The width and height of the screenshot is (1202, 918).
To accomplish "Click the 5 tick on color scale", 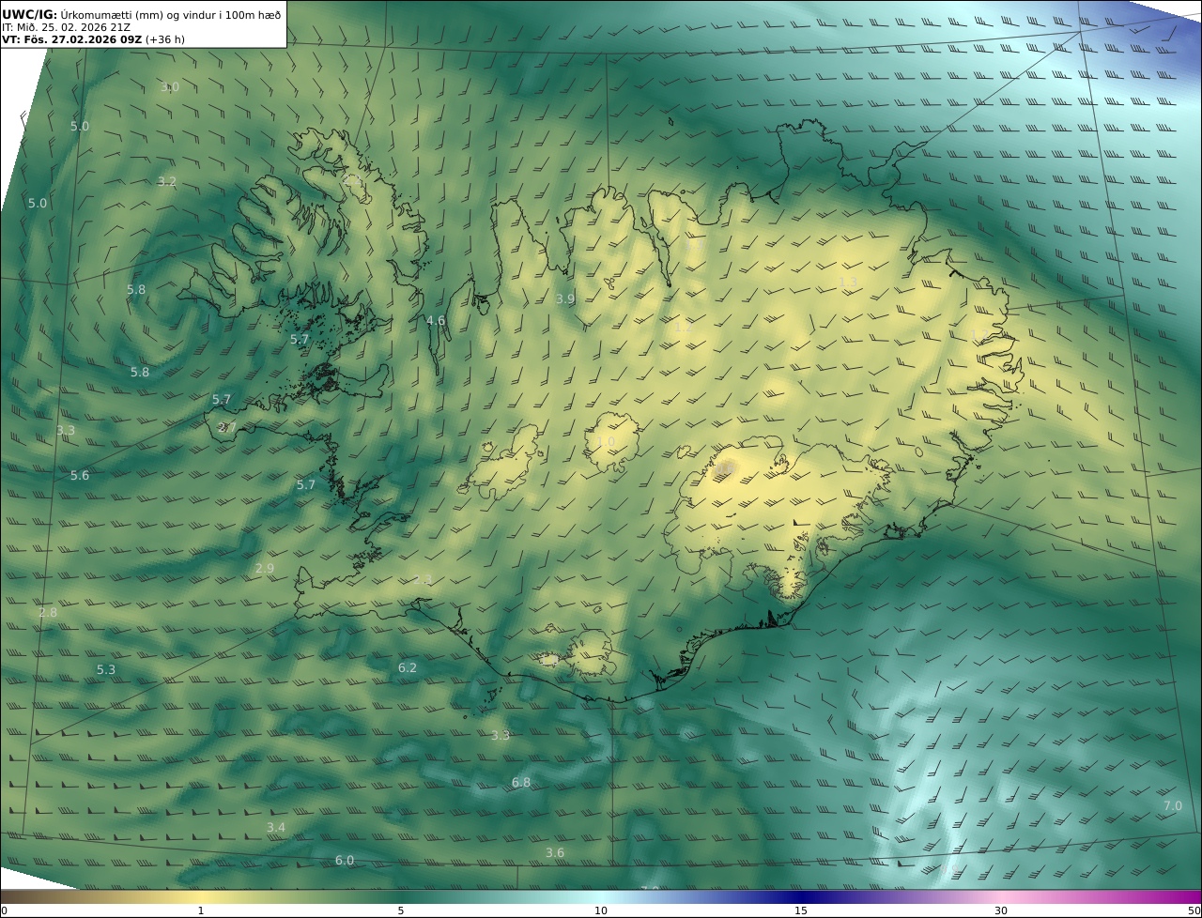I will point(401,910).
